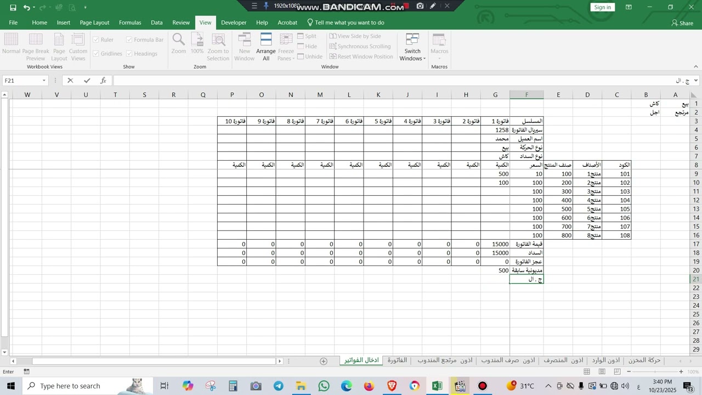
Task: Add a new sheet with plus icon
Action: point(324,361)
